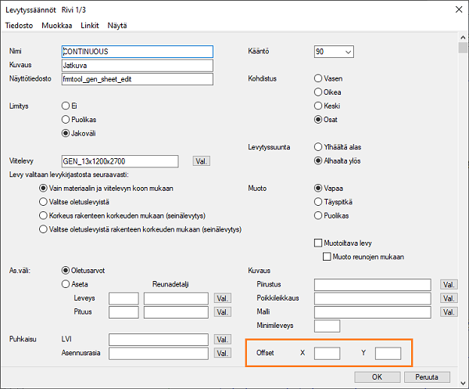
Task: Click the vertical scrollbar on right edge
Action: coord(463,196)
